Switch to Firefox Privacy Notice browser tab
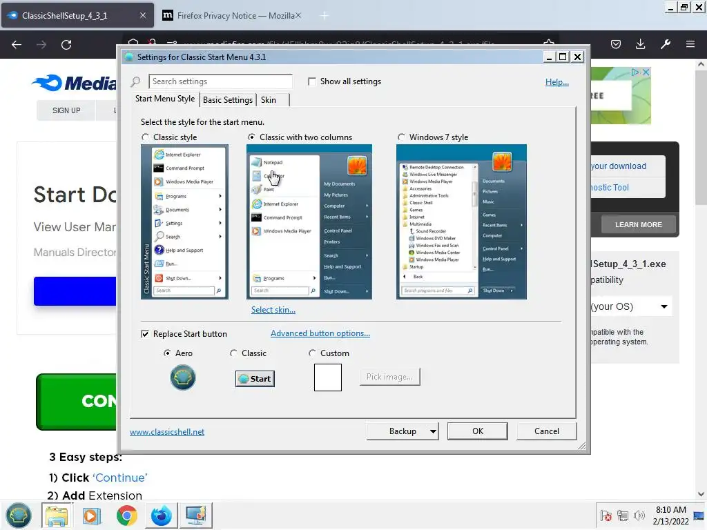This screenshot has height=530, width=707. coord(231,16)
